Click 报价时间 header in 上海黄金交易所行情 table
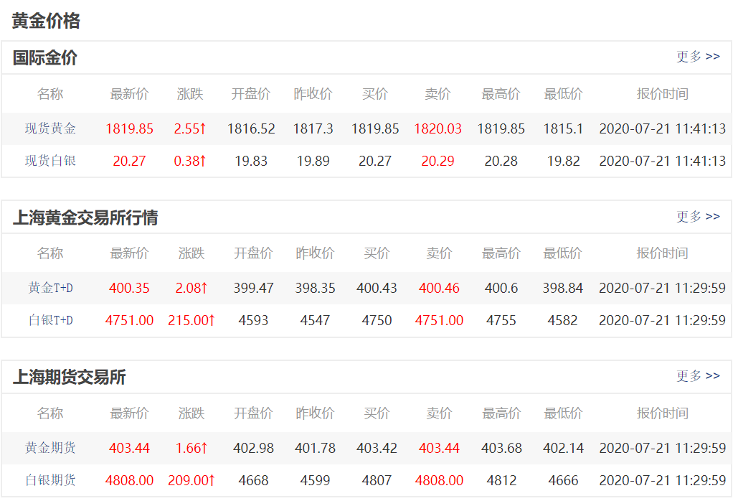 [663, 253]
